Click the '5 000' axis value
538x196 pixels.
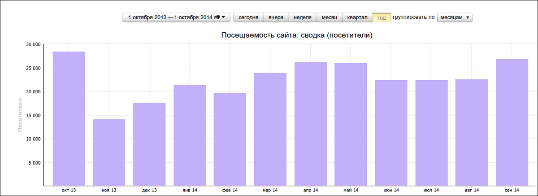(34, 163)
